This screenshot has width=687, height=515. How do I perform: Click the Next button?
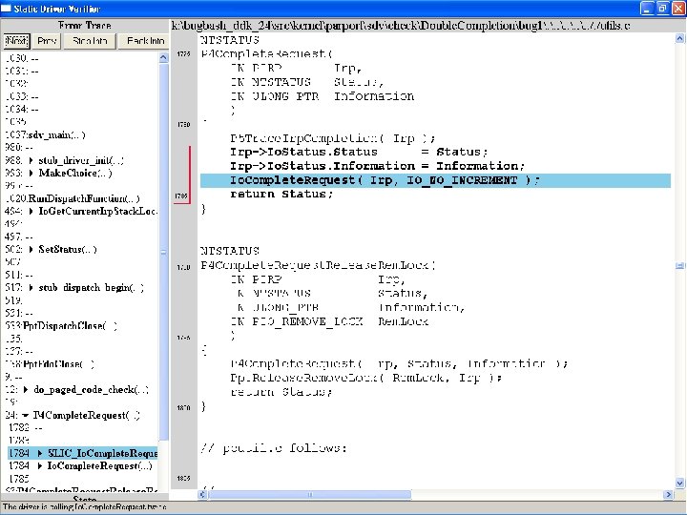[16, 41]
